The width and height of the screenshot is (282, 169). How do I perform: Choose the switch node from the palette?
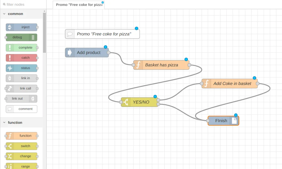point(21,146)
